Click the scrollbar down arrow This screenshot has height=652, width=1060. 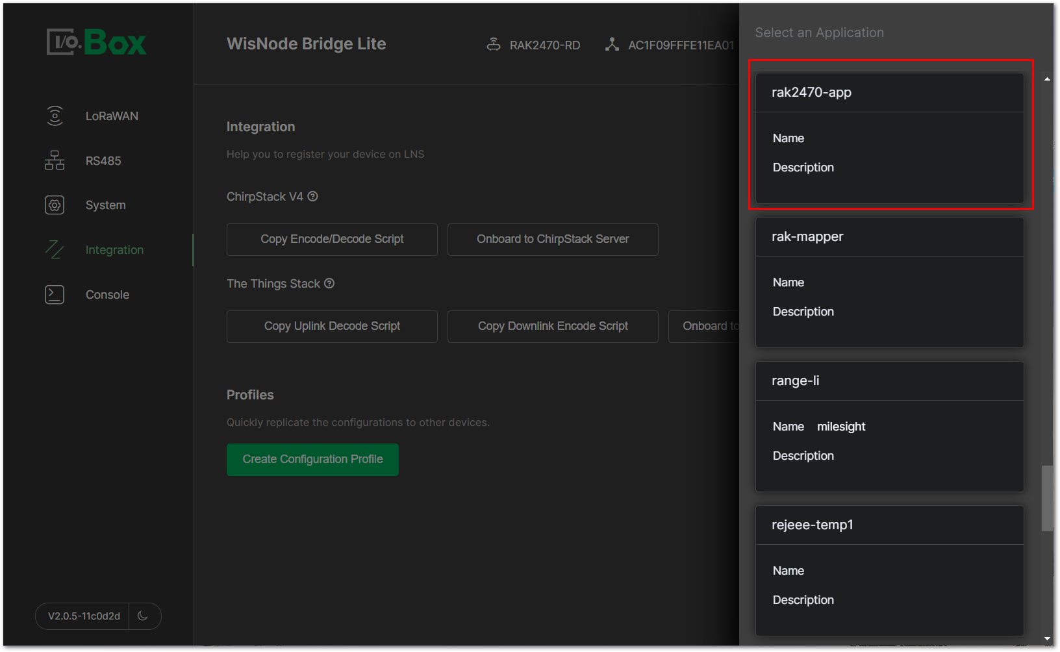tap(1047, 639)
